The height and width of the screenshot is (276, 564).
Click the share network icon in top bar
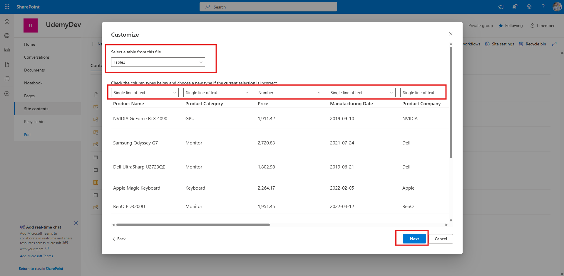(x=515, y=7)
